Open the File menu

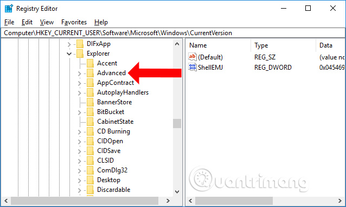pyautogui.click(x=9, y=22)
